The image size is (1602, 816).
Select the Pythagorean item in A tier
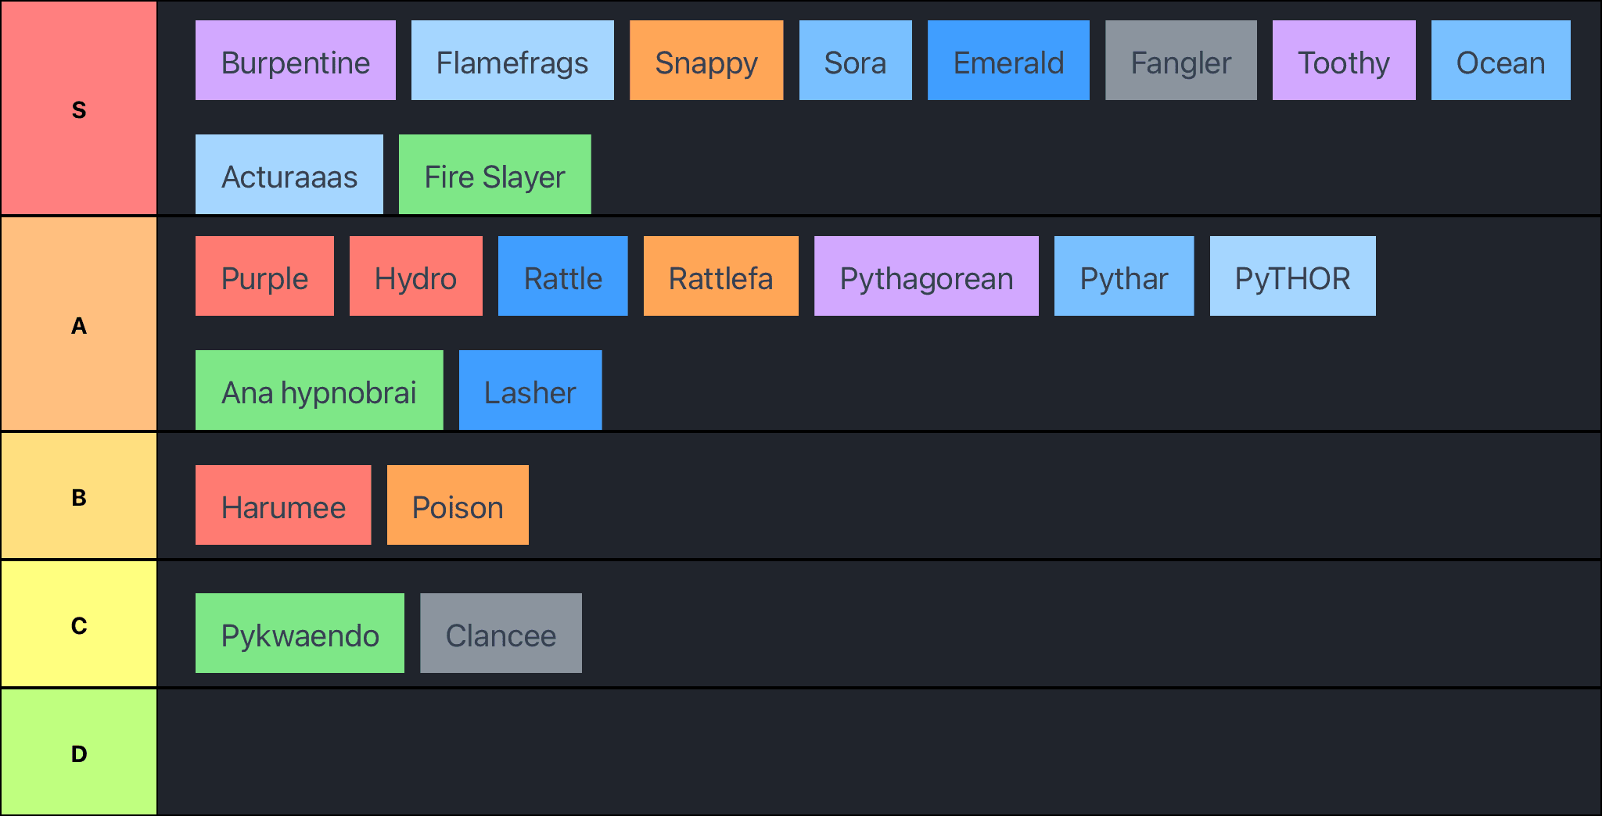click(925, 277)
